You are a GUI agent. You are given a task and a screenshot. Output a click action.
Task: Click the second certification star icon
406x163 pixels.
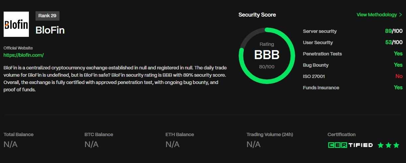pyautogui.click(x=388, y=145)
